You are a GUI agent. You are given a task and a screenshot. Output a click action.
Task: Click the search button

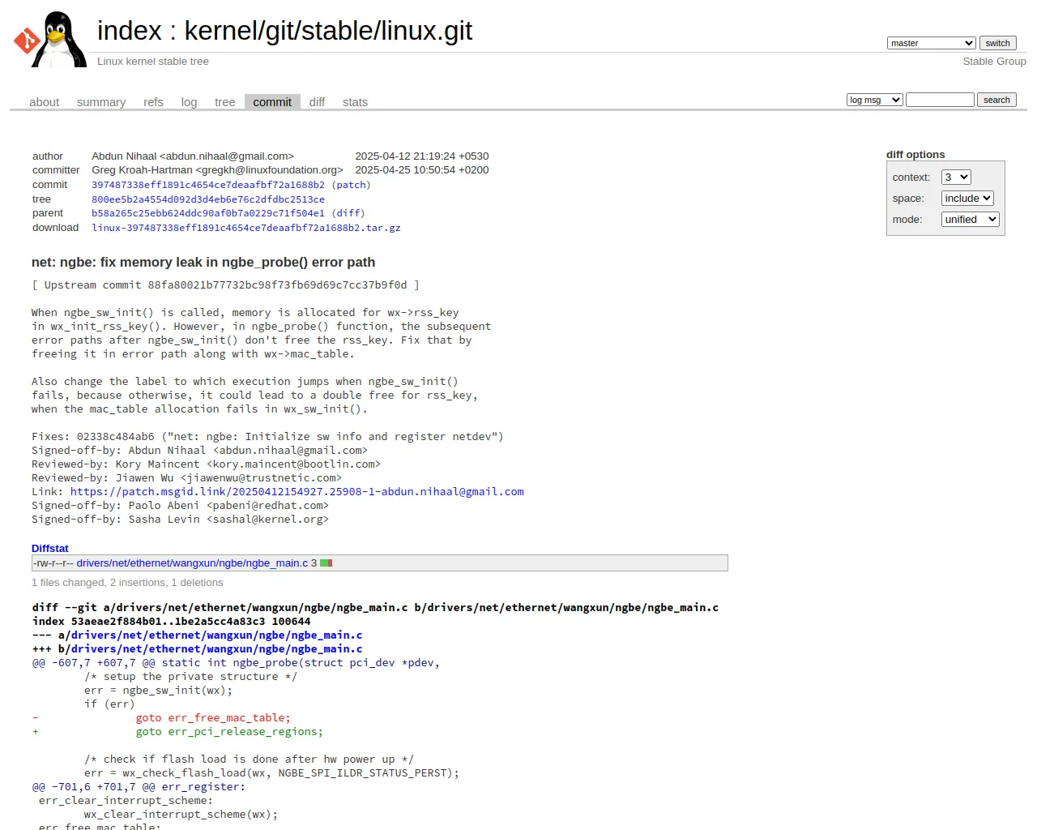(x=996, y=100)
